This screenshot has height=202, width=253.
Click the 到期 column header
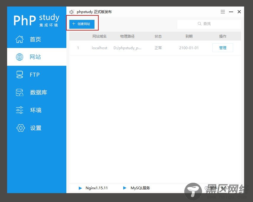tap(189, 36)
